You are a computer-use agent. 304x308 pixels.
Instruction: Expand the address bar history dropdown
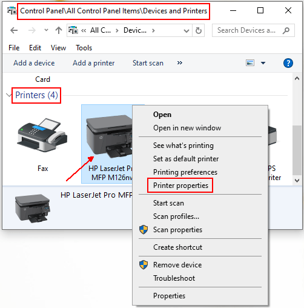(187, 31)
